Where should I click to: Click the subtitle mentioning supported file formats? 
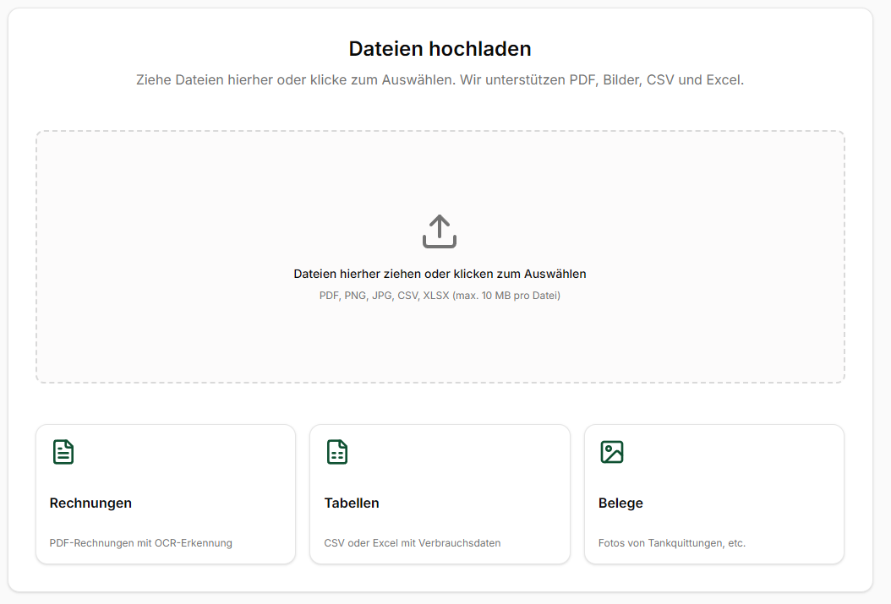440,79
